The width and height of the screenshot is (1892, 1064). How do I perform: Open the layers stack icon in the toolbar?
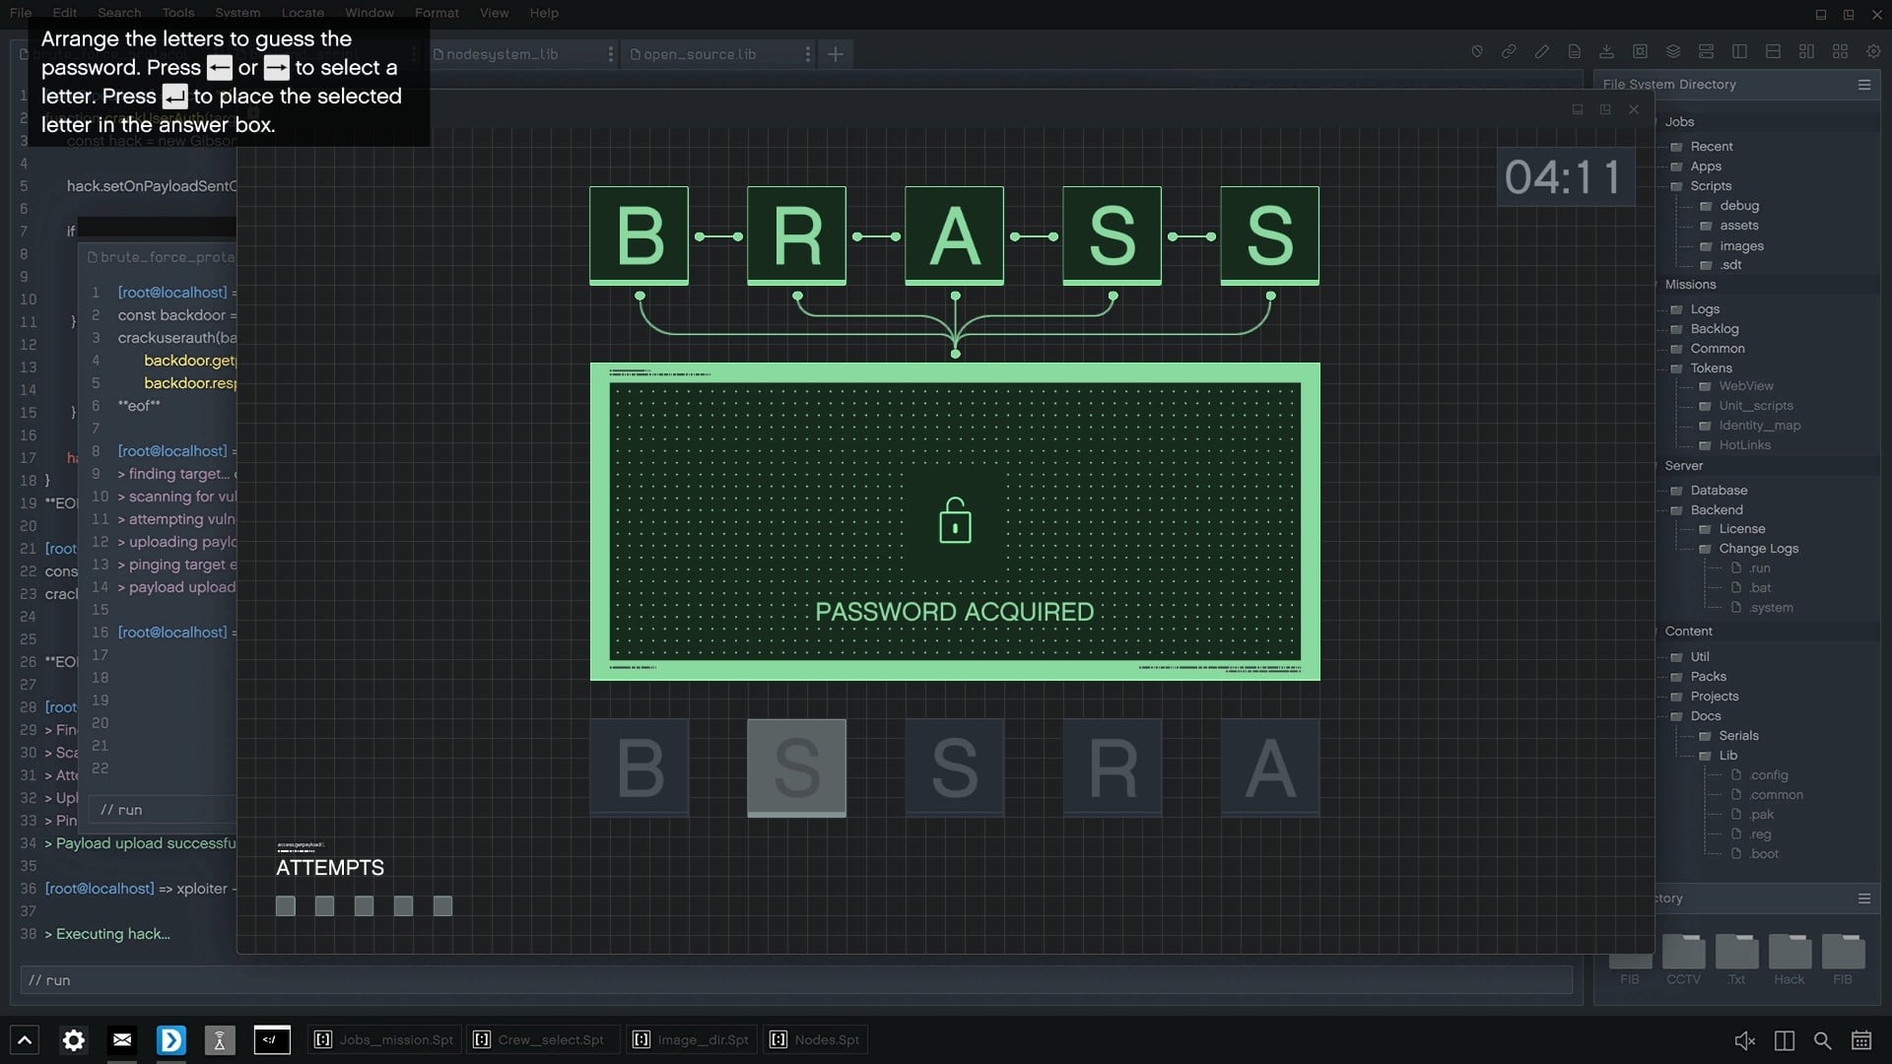(x=1673, y=52)
